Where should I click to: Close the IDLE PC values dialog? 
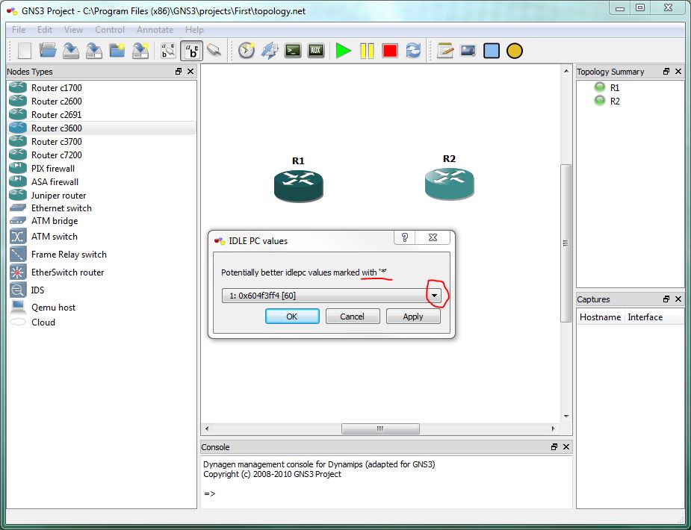point(433,237)
